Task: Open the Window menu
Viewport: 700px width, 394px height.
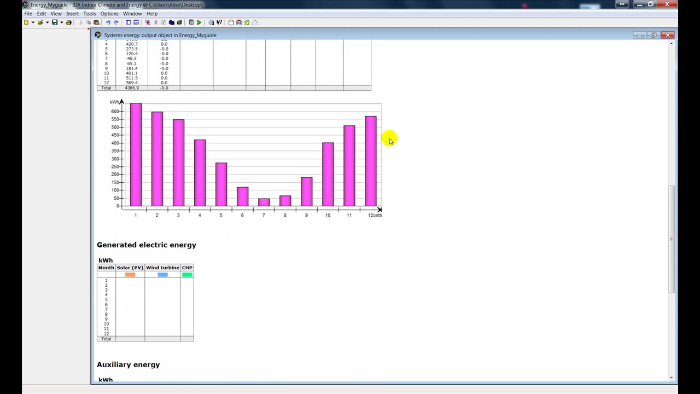Action: pos(132,14)
